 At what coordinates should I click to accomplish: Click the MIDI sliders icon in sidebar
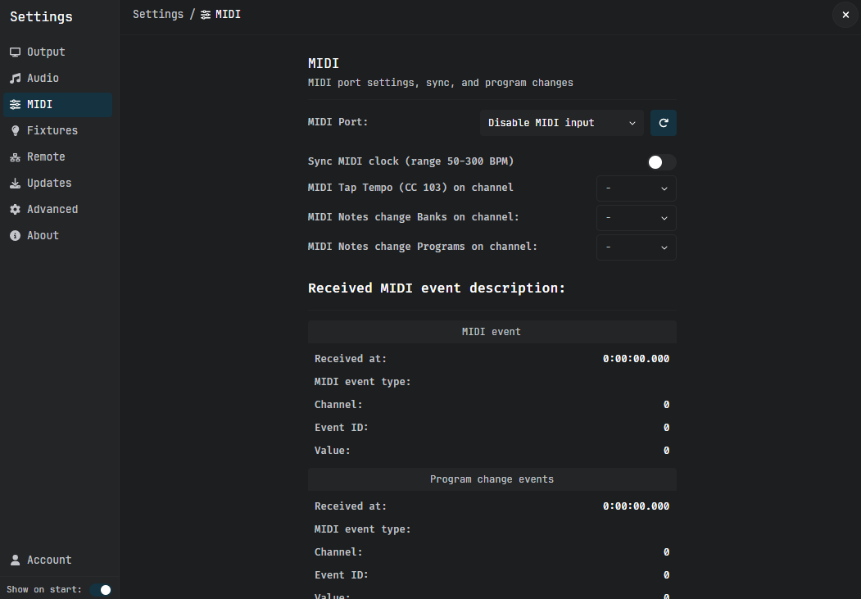coord(16,104)
